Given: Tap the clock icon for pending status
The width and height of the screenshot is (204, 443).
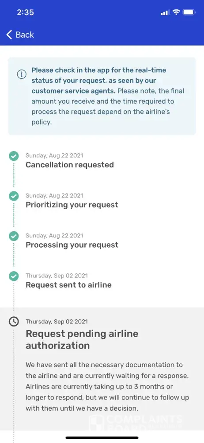Looking at the screenshot, I should (14, 322).
